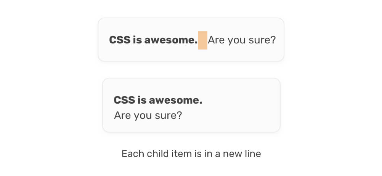The image size is (382, 176).
Task: Click the caption "Each child item is in a new line"
Action: (x=191, y=154)
